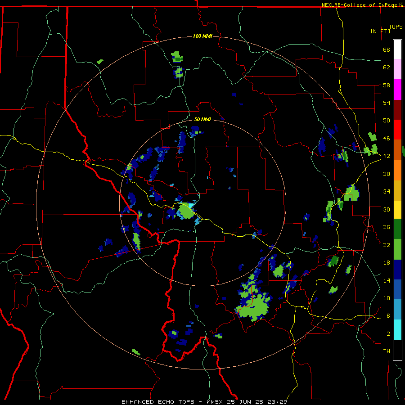The image size is (405, 405).
Task: Pick the dark orange legend swatch
Action: 397,149
